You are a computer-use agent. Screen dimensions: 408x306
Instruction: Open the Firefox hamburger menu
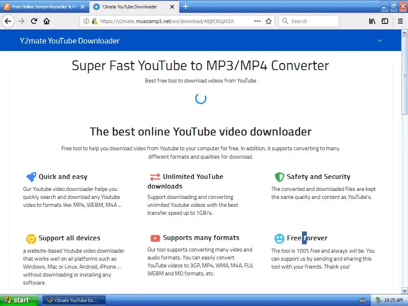(400, 21)
